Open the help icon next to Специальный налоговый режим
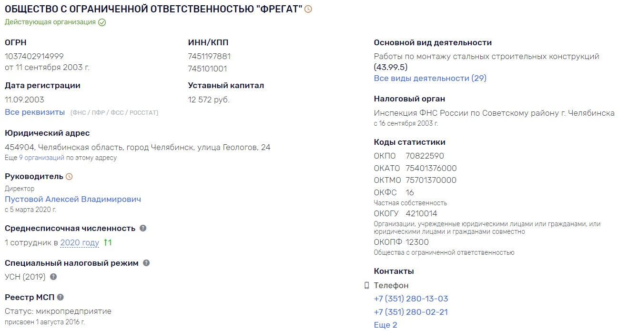The height and width of the screenshot is (331, 618). point(146,263)
